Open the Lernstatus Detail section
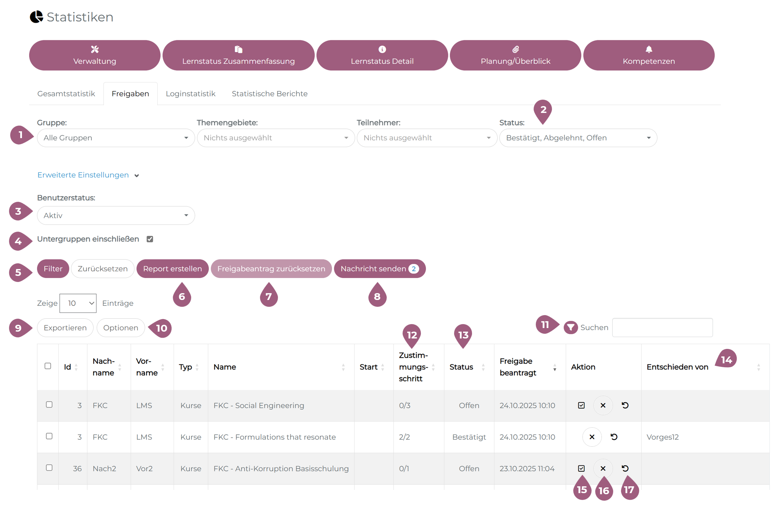Screen dimensions: 781x505 tap(382, 55)
